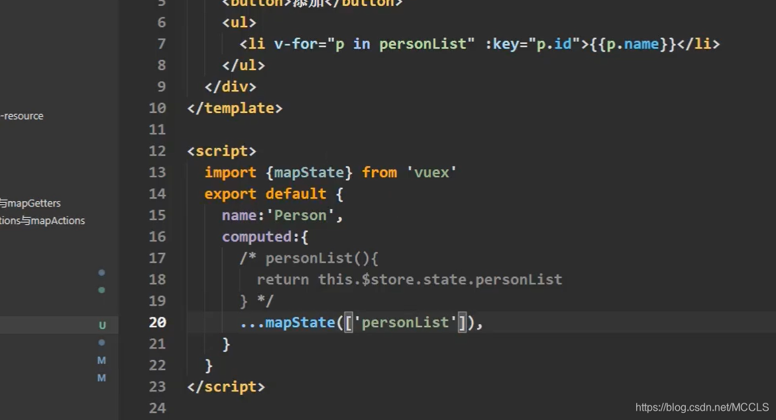Click the v-for attribute in the li tag

pyautogui.click(x=374, y=44)
